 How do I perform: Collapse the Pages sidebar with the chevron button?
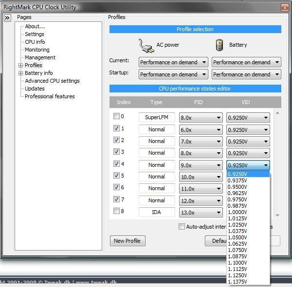click(7, 18)
